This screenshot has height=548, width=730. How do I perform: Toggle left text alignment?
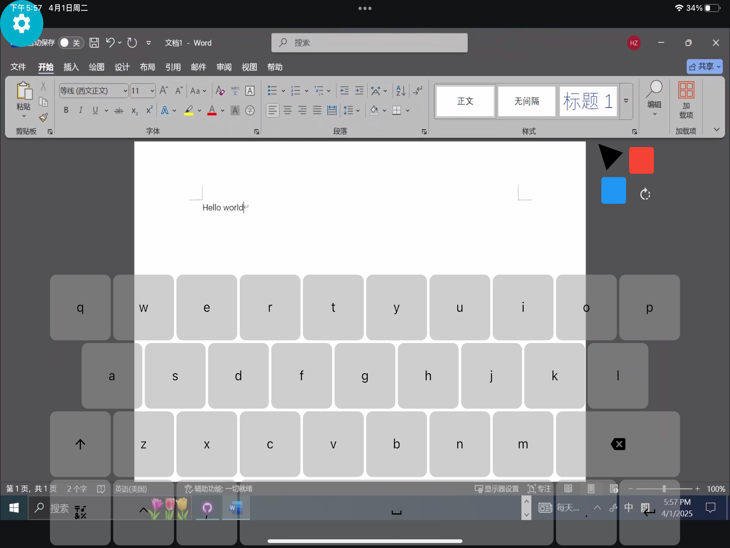click(x=273, y=110)
